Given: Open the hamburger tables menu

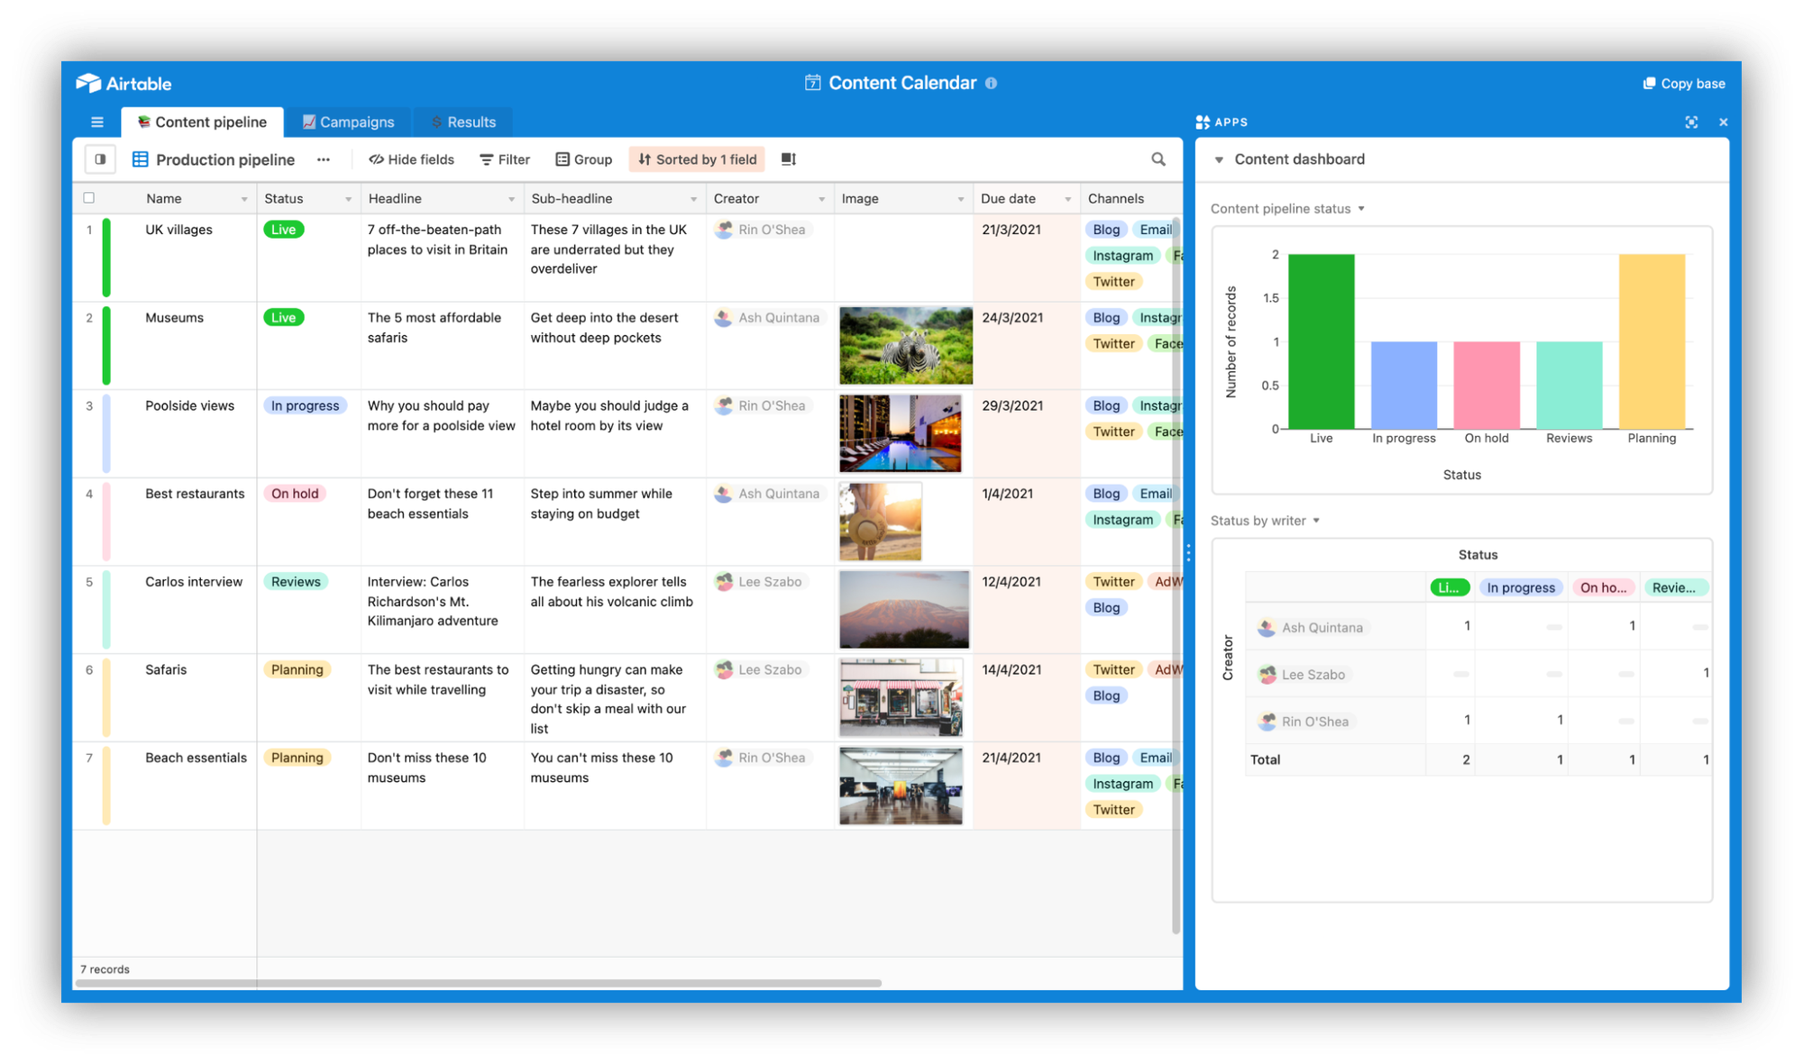Looking at the screenshot, I should (x=97, y=122).
